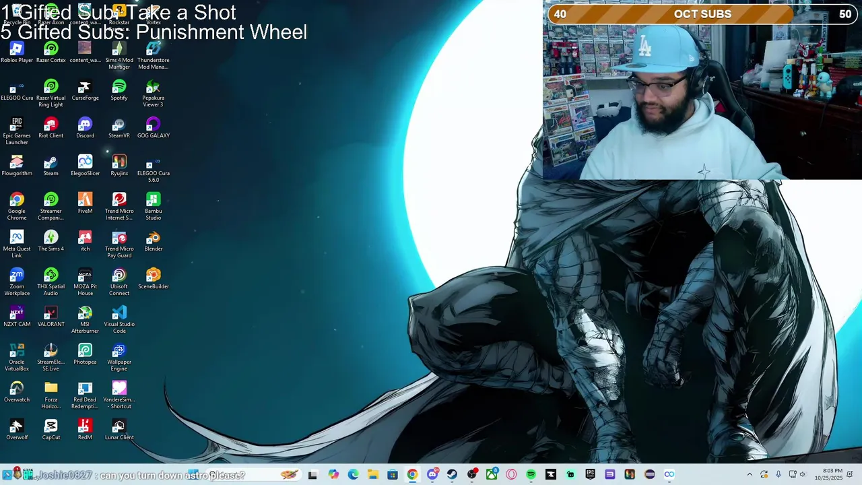Select the SteamVR desktop icon
This screenshot has width=862, height=485.
pyautogui.click(x=119, y=128)
